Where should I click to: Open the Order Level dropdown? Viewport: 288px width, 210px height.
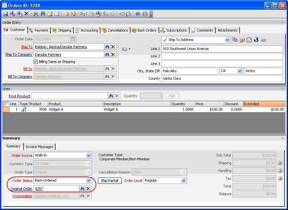[183, 180]
